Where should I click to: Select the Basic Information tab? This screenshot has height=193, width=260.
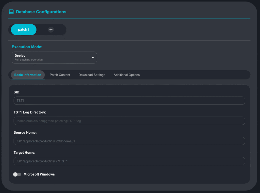(x=28, y=75)
